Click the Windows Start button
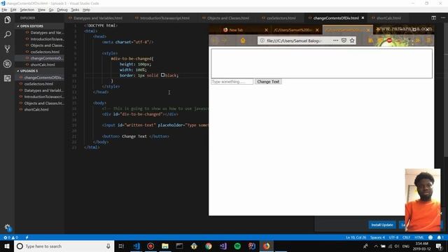The width and height of the screenshot is (448, 252). point(7,246)
